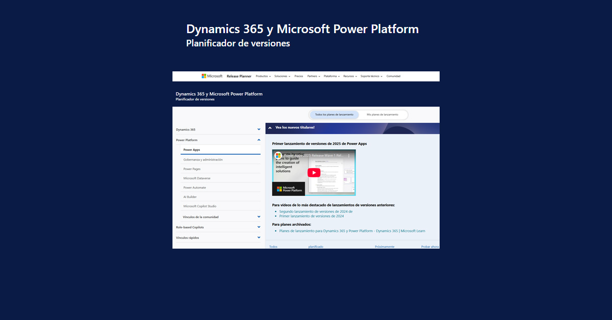612x320 pixels.
Task: Open 'Segundo lanzamiento de versiones de 2024'
Action: coord(316,211)
